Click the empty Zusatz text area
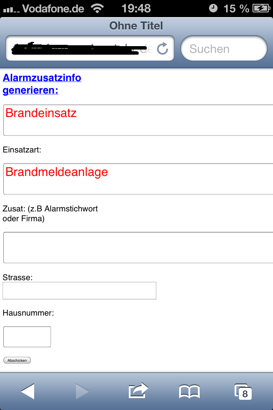 click(x=138, y=248)
